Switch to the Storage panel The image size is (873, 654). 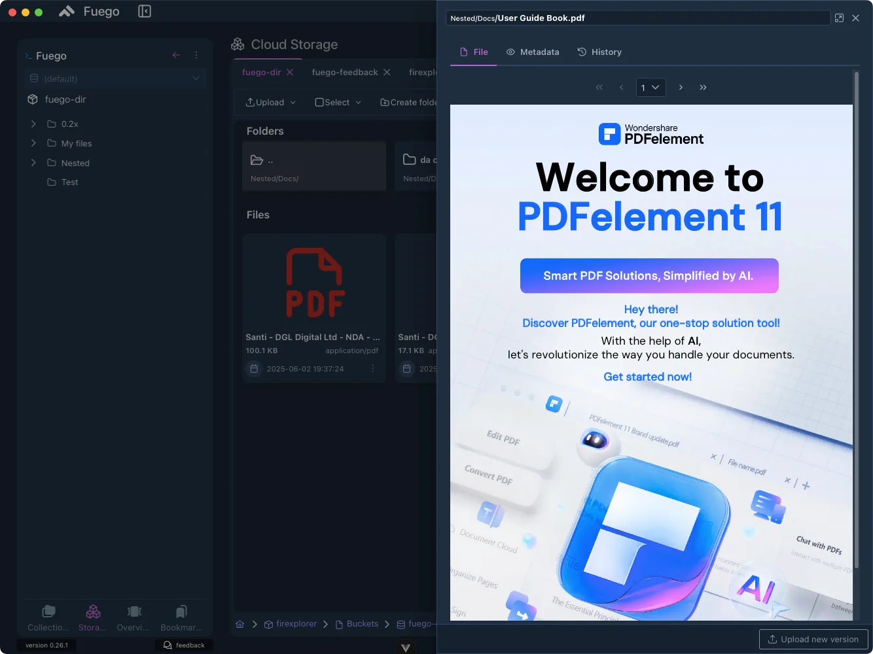click(x=92, y=617)
